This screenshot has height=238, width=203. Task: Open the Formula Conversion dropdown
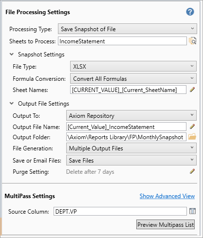[133, 78]
